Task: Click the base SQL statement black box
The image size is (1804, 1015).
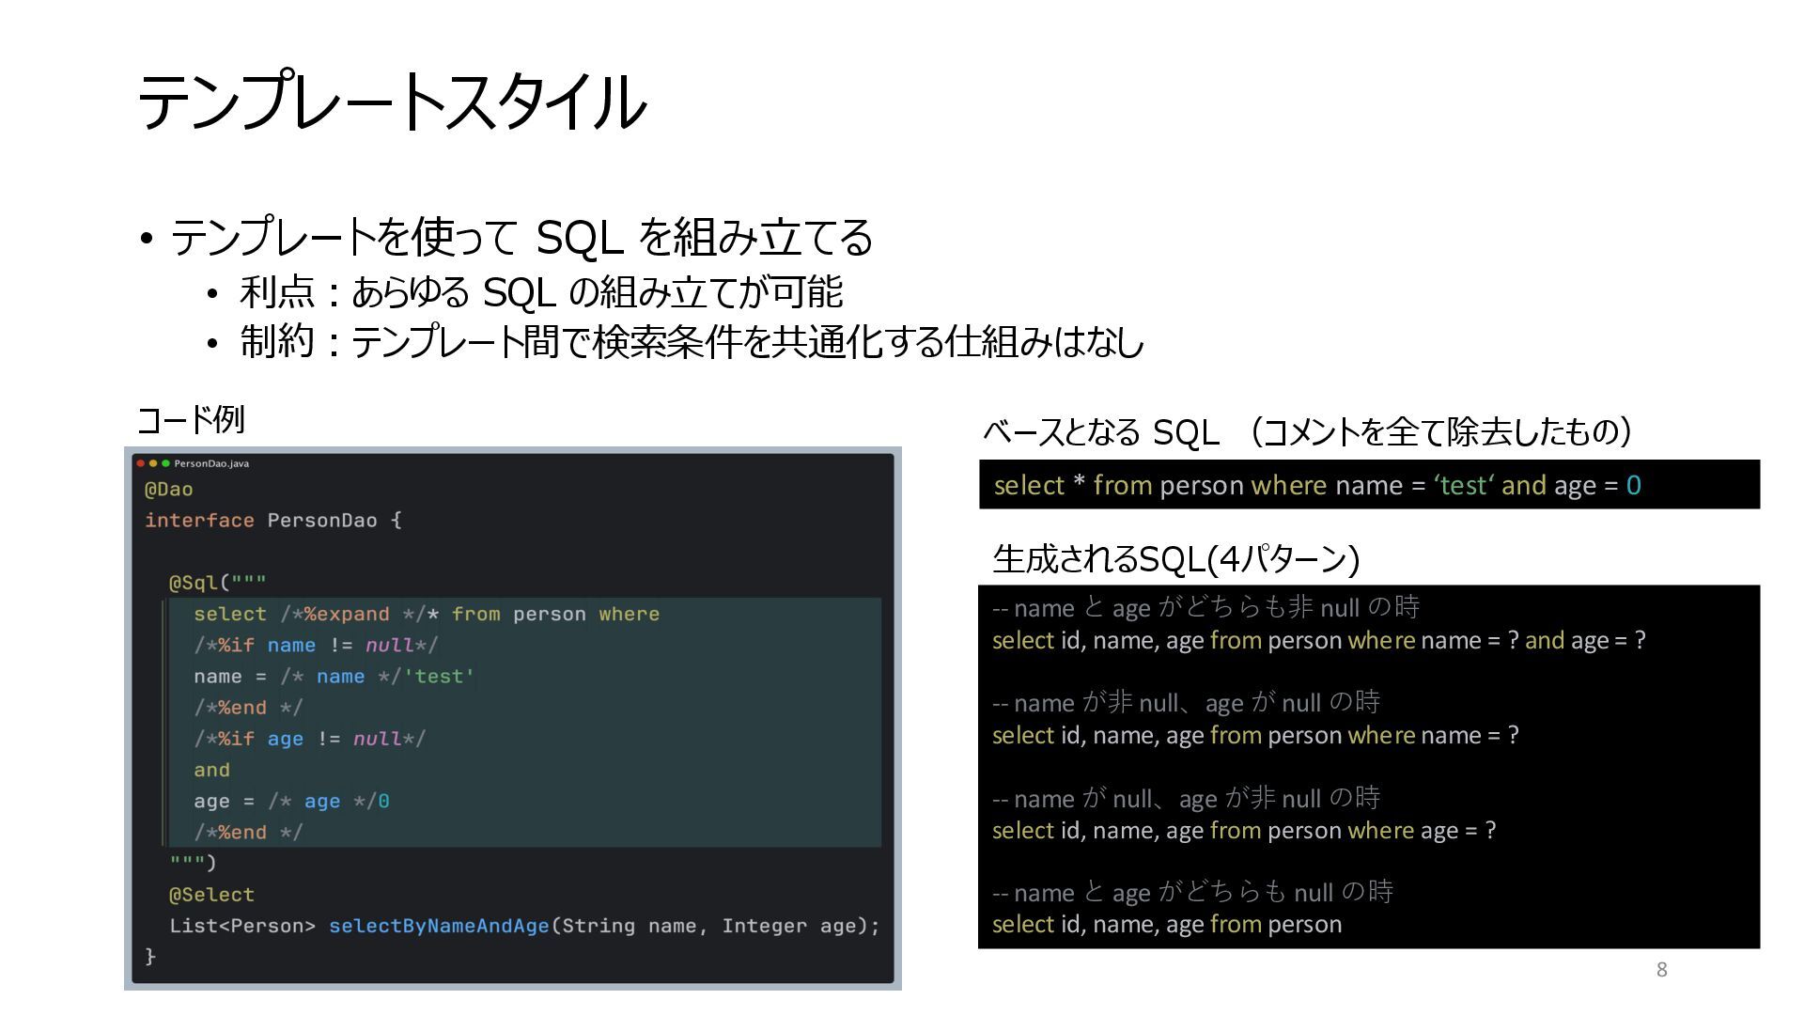Action: tap(1368, 485)
